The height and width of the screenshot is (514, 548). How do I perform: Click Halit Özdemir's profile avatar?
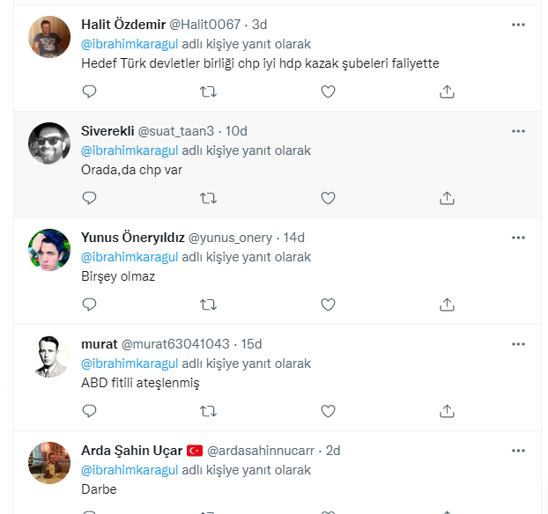[49, 37]
